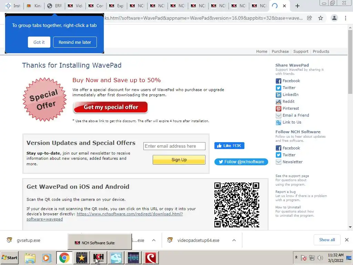Click the How to Uninstall link
The width and height of the screenshot is (353, 265).
coord(288,207)
